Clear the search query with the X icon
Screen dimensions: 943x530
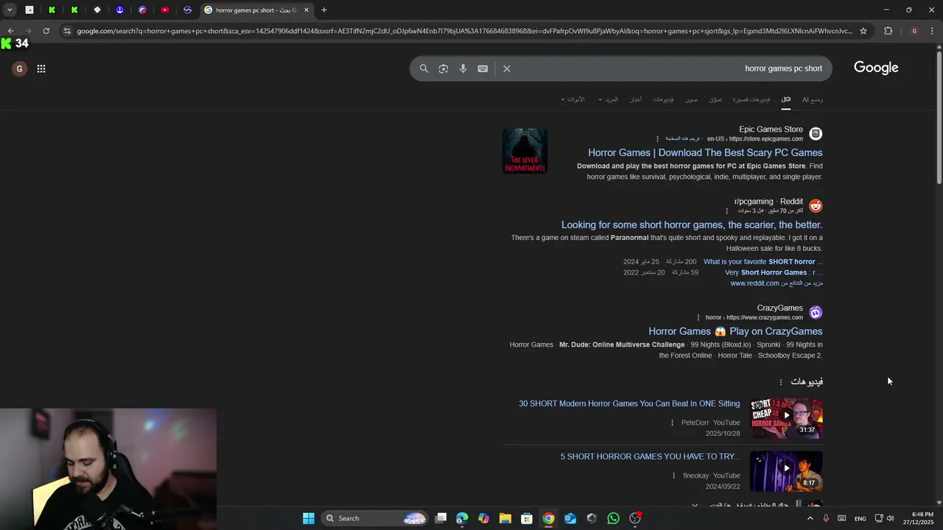(507, 68)
